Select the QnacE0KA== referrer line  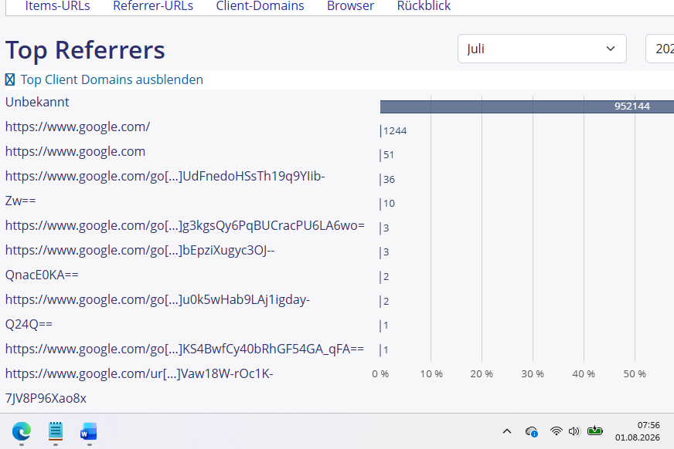click(42, 275)
